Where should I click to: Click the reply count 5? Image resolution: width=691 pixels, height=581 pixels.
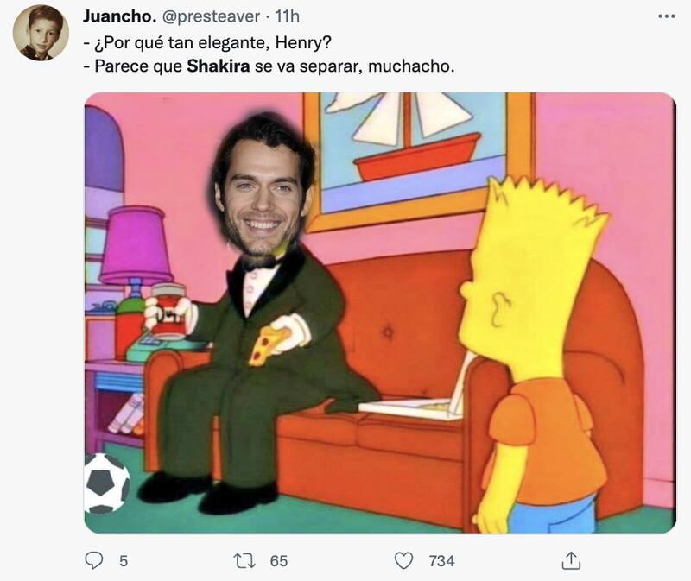tap(124, 561)
